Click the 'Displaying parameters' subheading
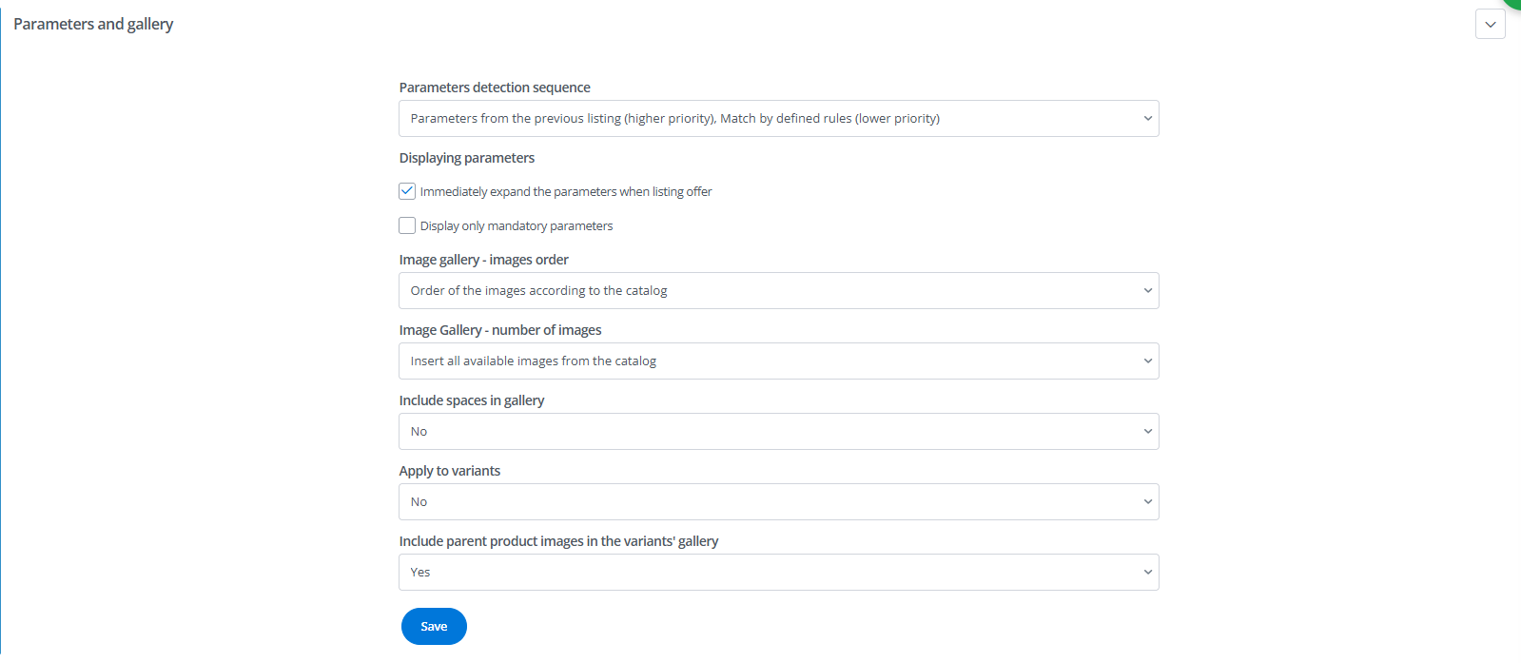 coord(467,158)
